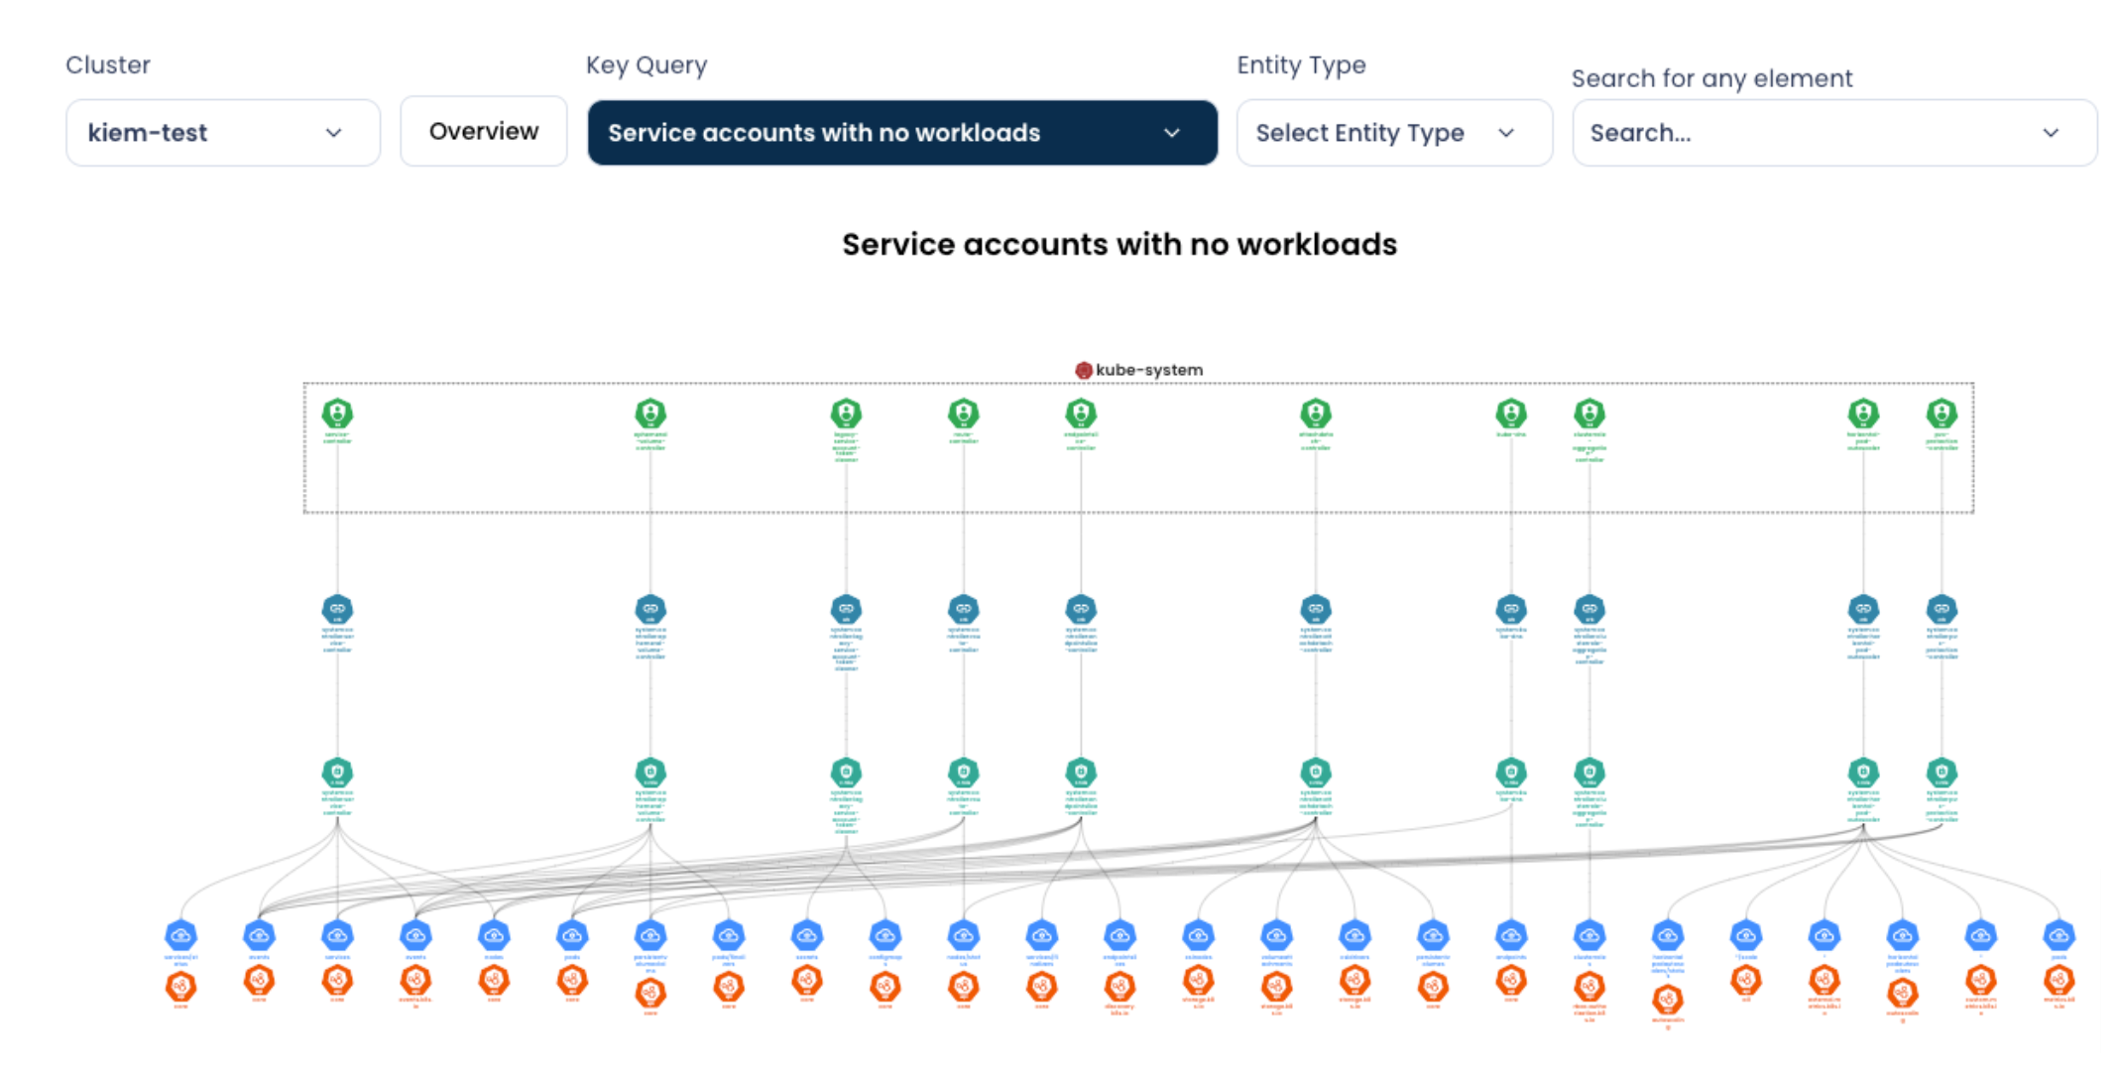Screen dimensions: 2120x1072
Task: Click the events.k8s.io API group icon
Action: tap(415, 980)
